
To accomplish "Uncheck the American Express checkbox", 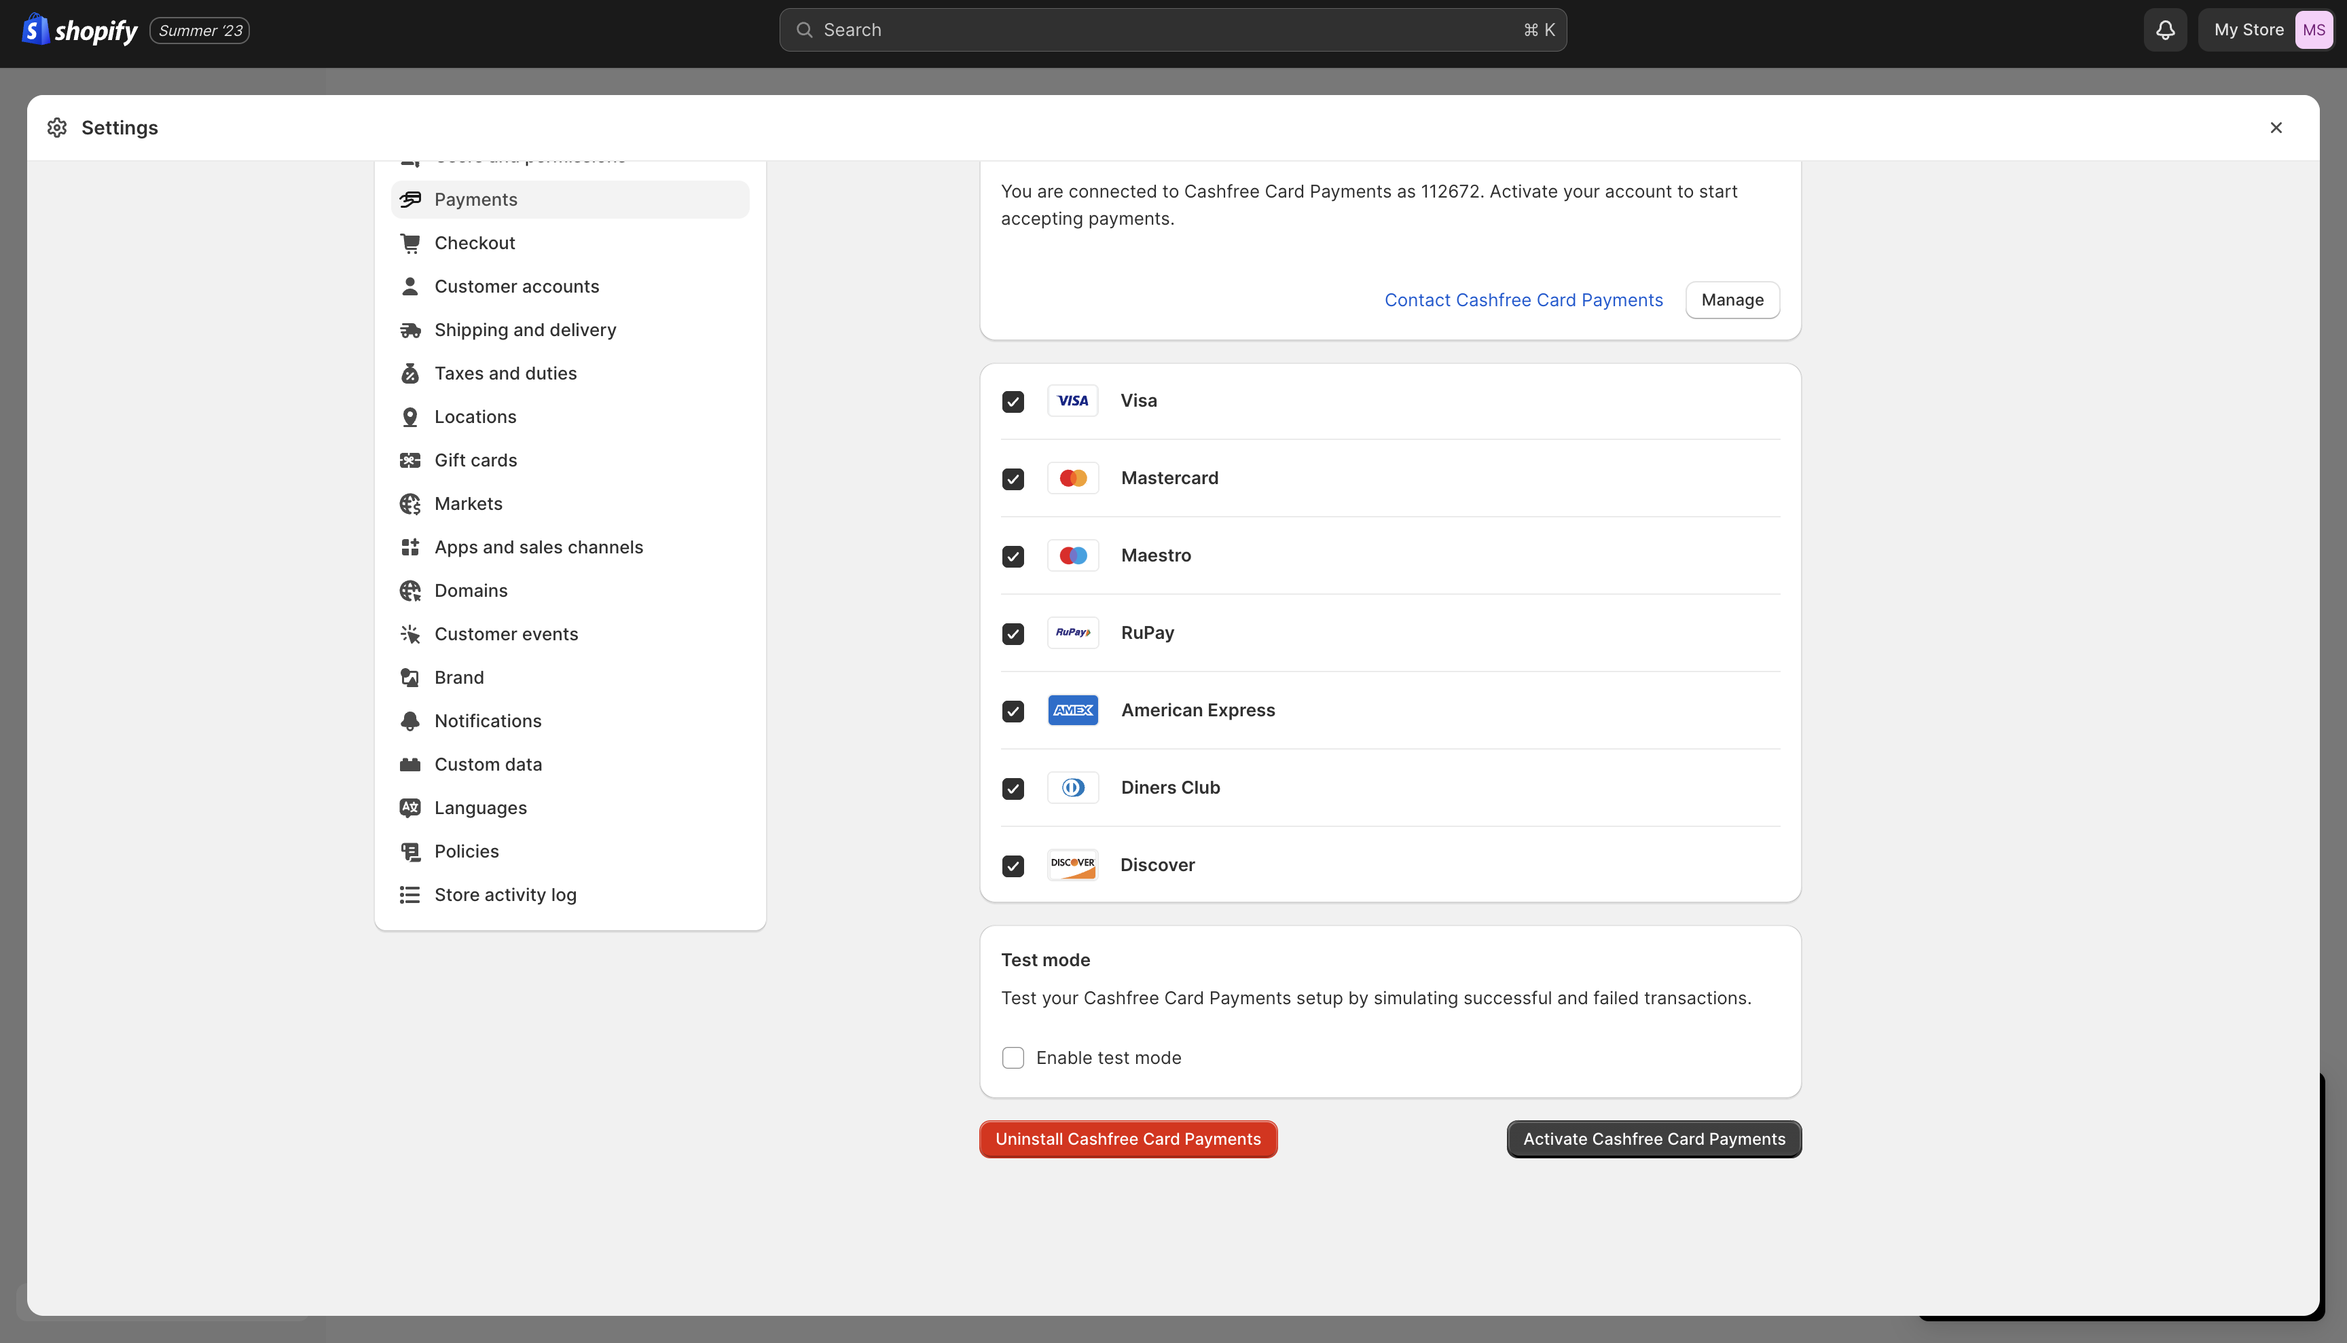I will point(1013,711).
